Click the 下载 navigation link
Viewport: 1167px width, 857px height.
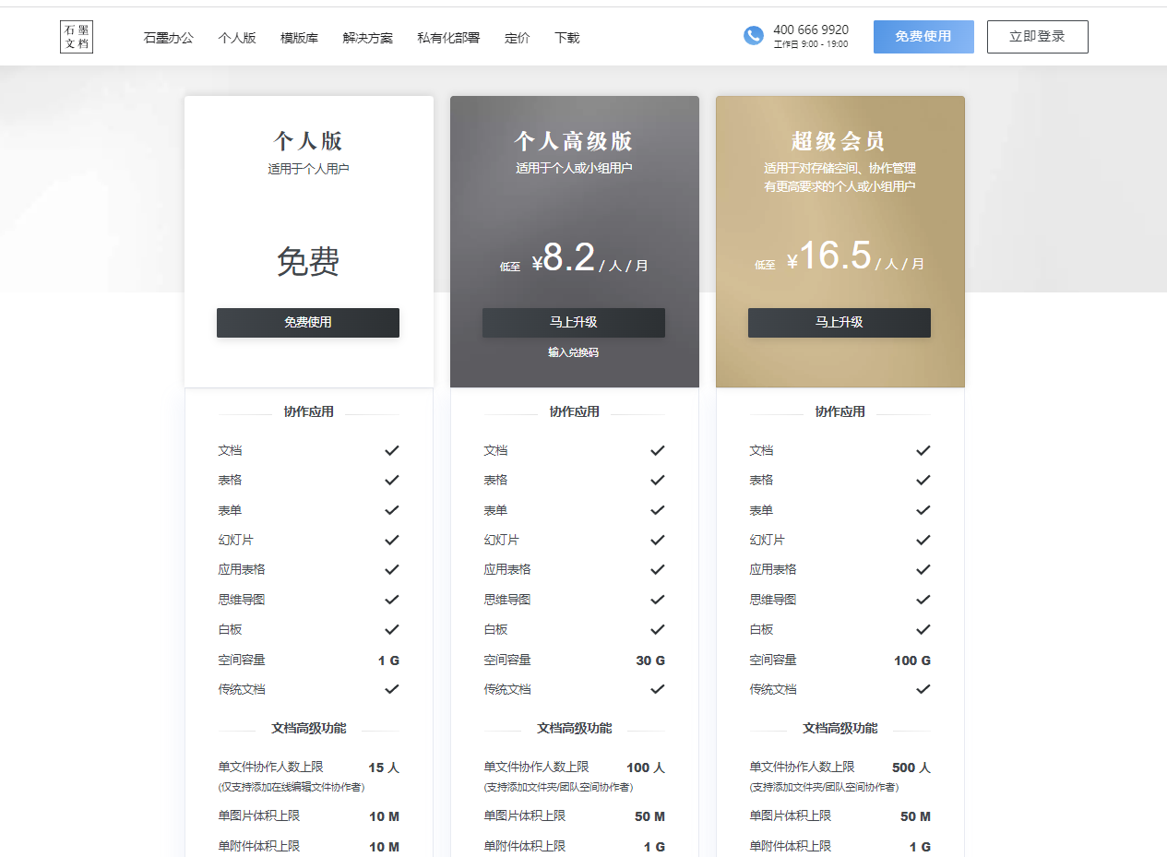coord(567,38)
